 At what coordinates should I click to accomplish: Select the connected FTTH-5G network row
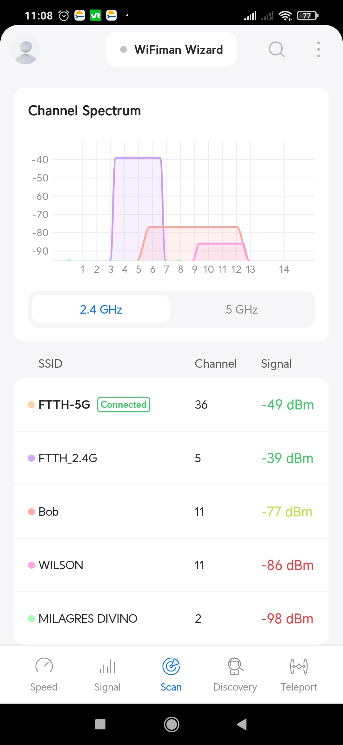pos(171,405)
